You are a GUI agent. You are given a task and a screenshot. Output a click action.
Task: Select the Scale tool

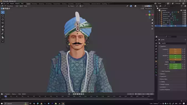point(2,27)
